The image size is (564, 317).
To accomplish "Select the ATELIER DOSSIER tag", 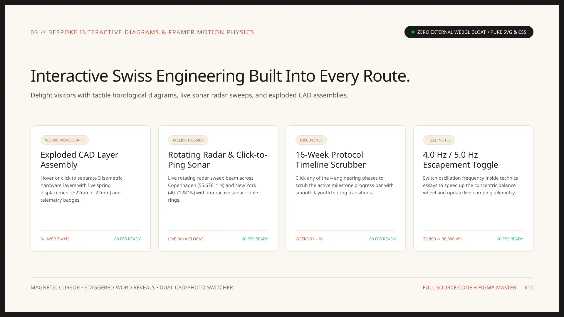I will click(x=188, y=140).
